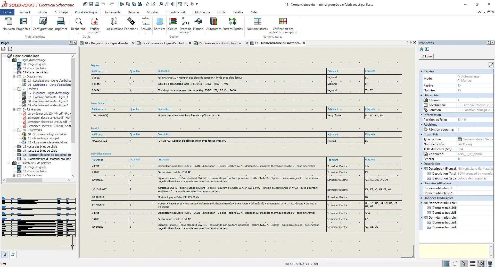This screenshot has width=495, height=267.
Task: Click the Aide menu tab
Action: 253,12
